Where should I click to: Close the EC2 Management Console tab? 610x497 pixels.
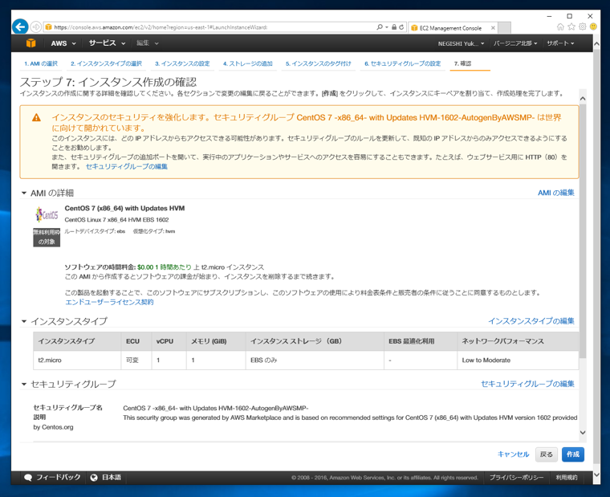pyautogui.click(x=493, y=28)
